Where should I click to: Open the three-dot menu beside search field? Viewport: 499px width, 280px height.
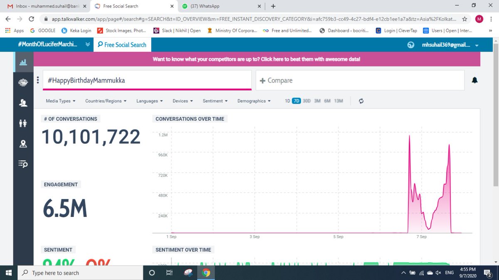(38, 80)
